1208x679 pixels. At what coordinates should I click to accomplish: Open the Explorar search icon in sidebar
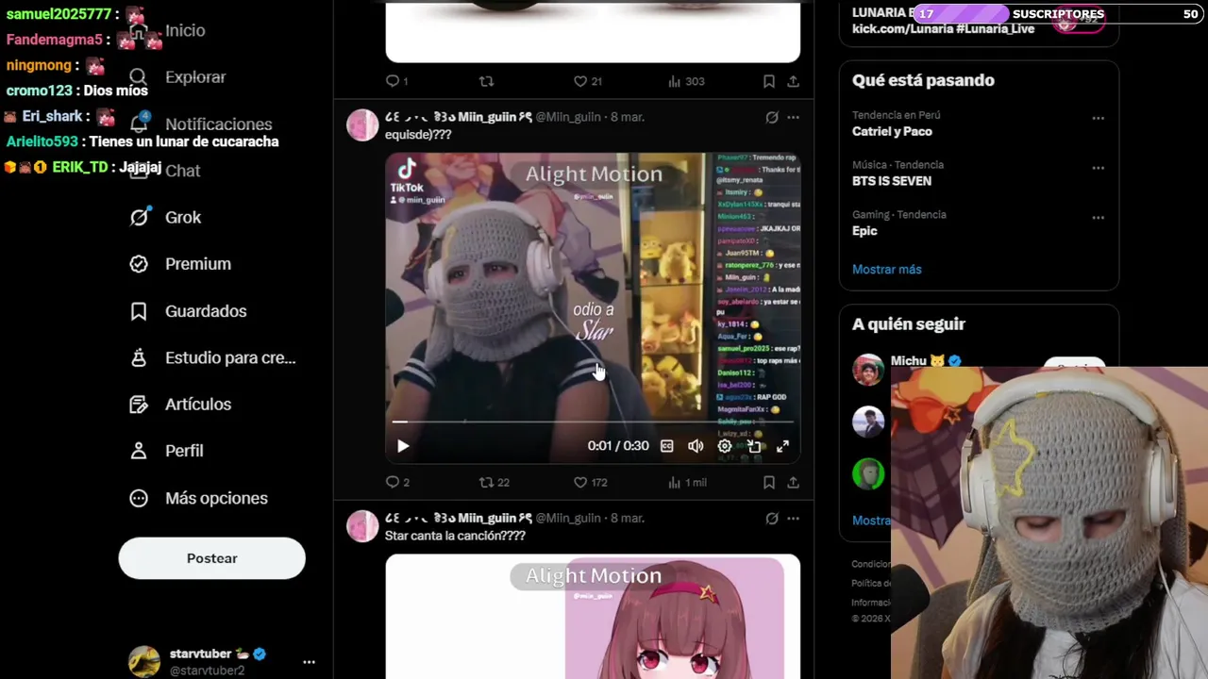(139, 77)
